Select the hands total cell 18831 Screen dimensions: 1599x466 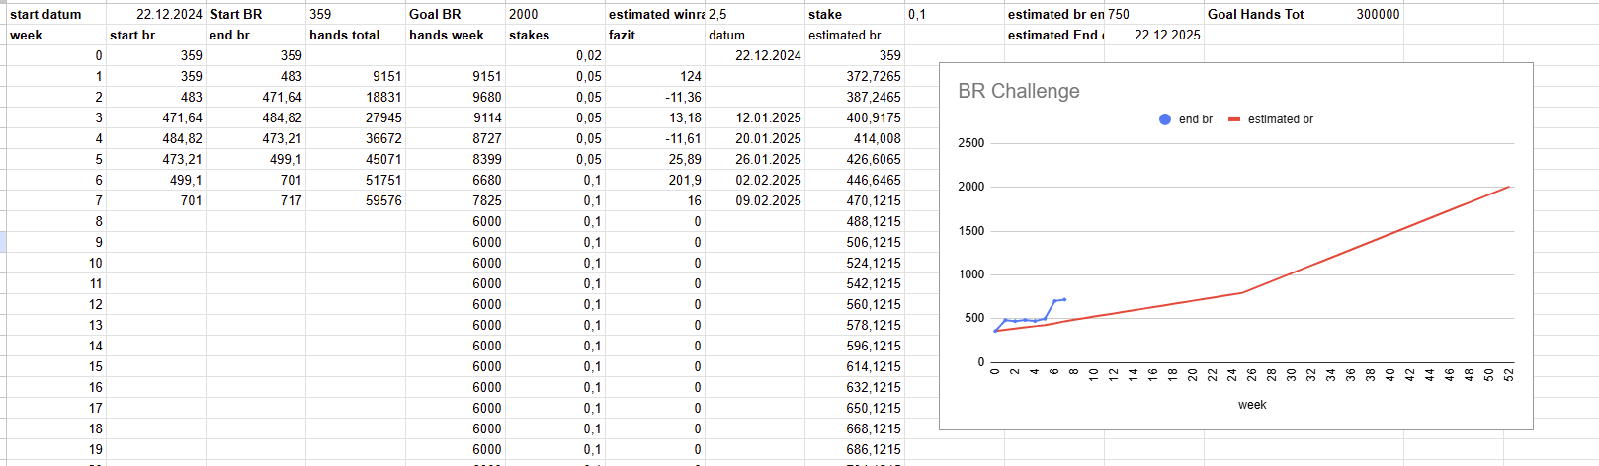356,97
